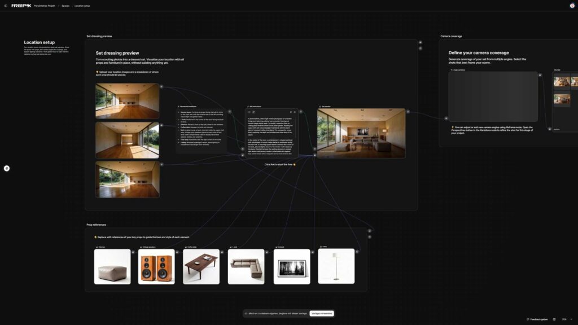Click 'Feedback geben' at the bottom right
The image size is (578, 325).
tap(537, 319)
